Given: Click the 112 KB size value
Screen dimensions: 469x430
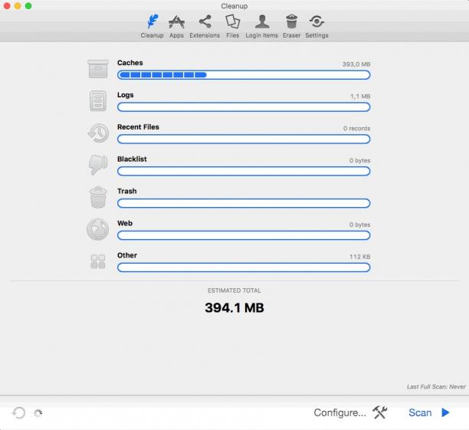Looking at the screenshot, I should tap(360, 257).
